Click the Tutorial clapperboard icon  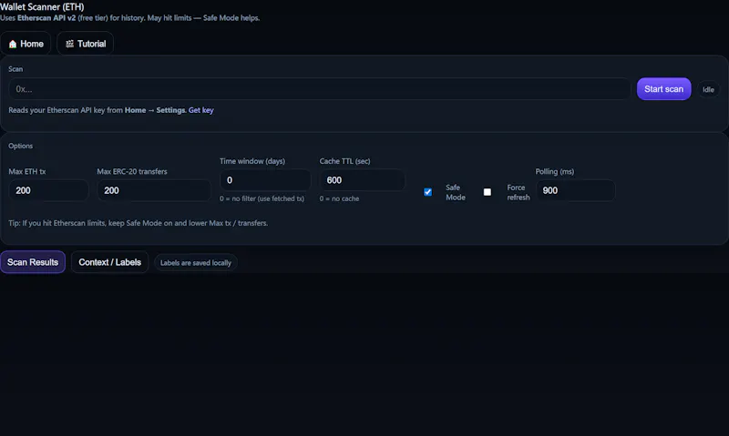coord(70,44)
